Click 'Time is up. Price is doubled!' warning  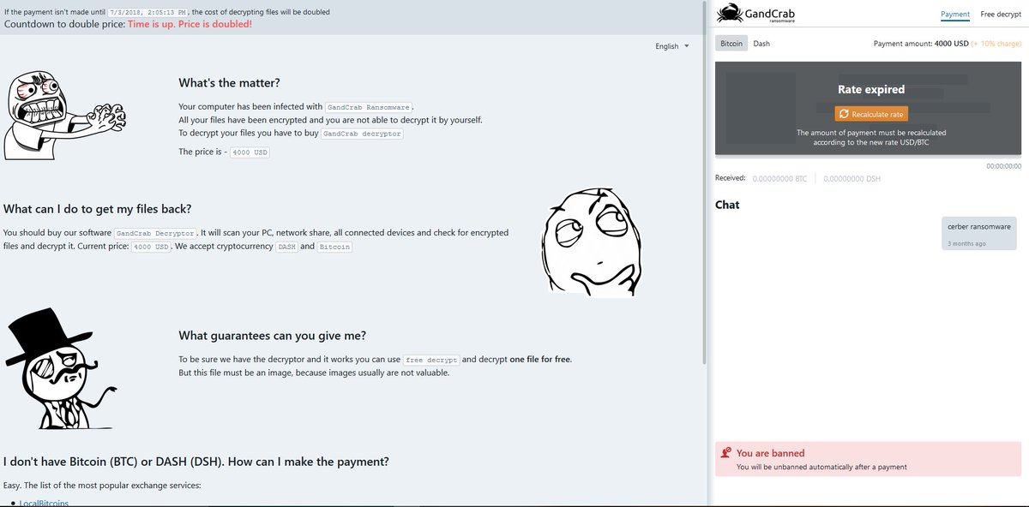tap(190, 24)
